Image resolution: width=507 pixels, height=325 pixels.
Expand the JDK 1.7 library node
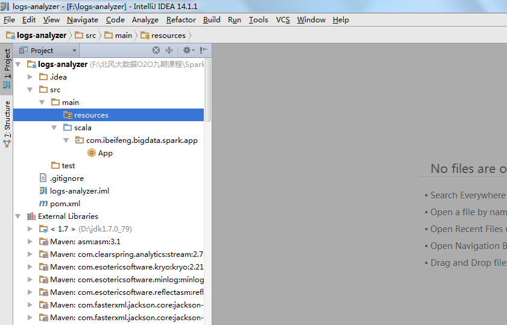pos(30,229)
